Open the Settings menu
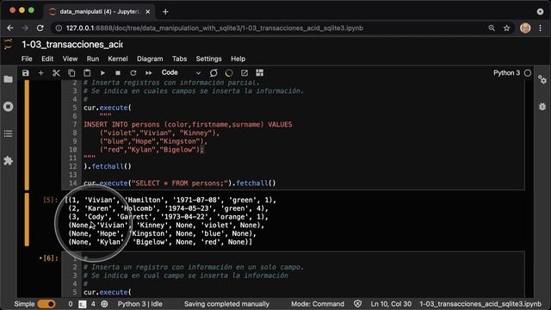Viewport: 551px width, 310px height. [x=208, y=59]
